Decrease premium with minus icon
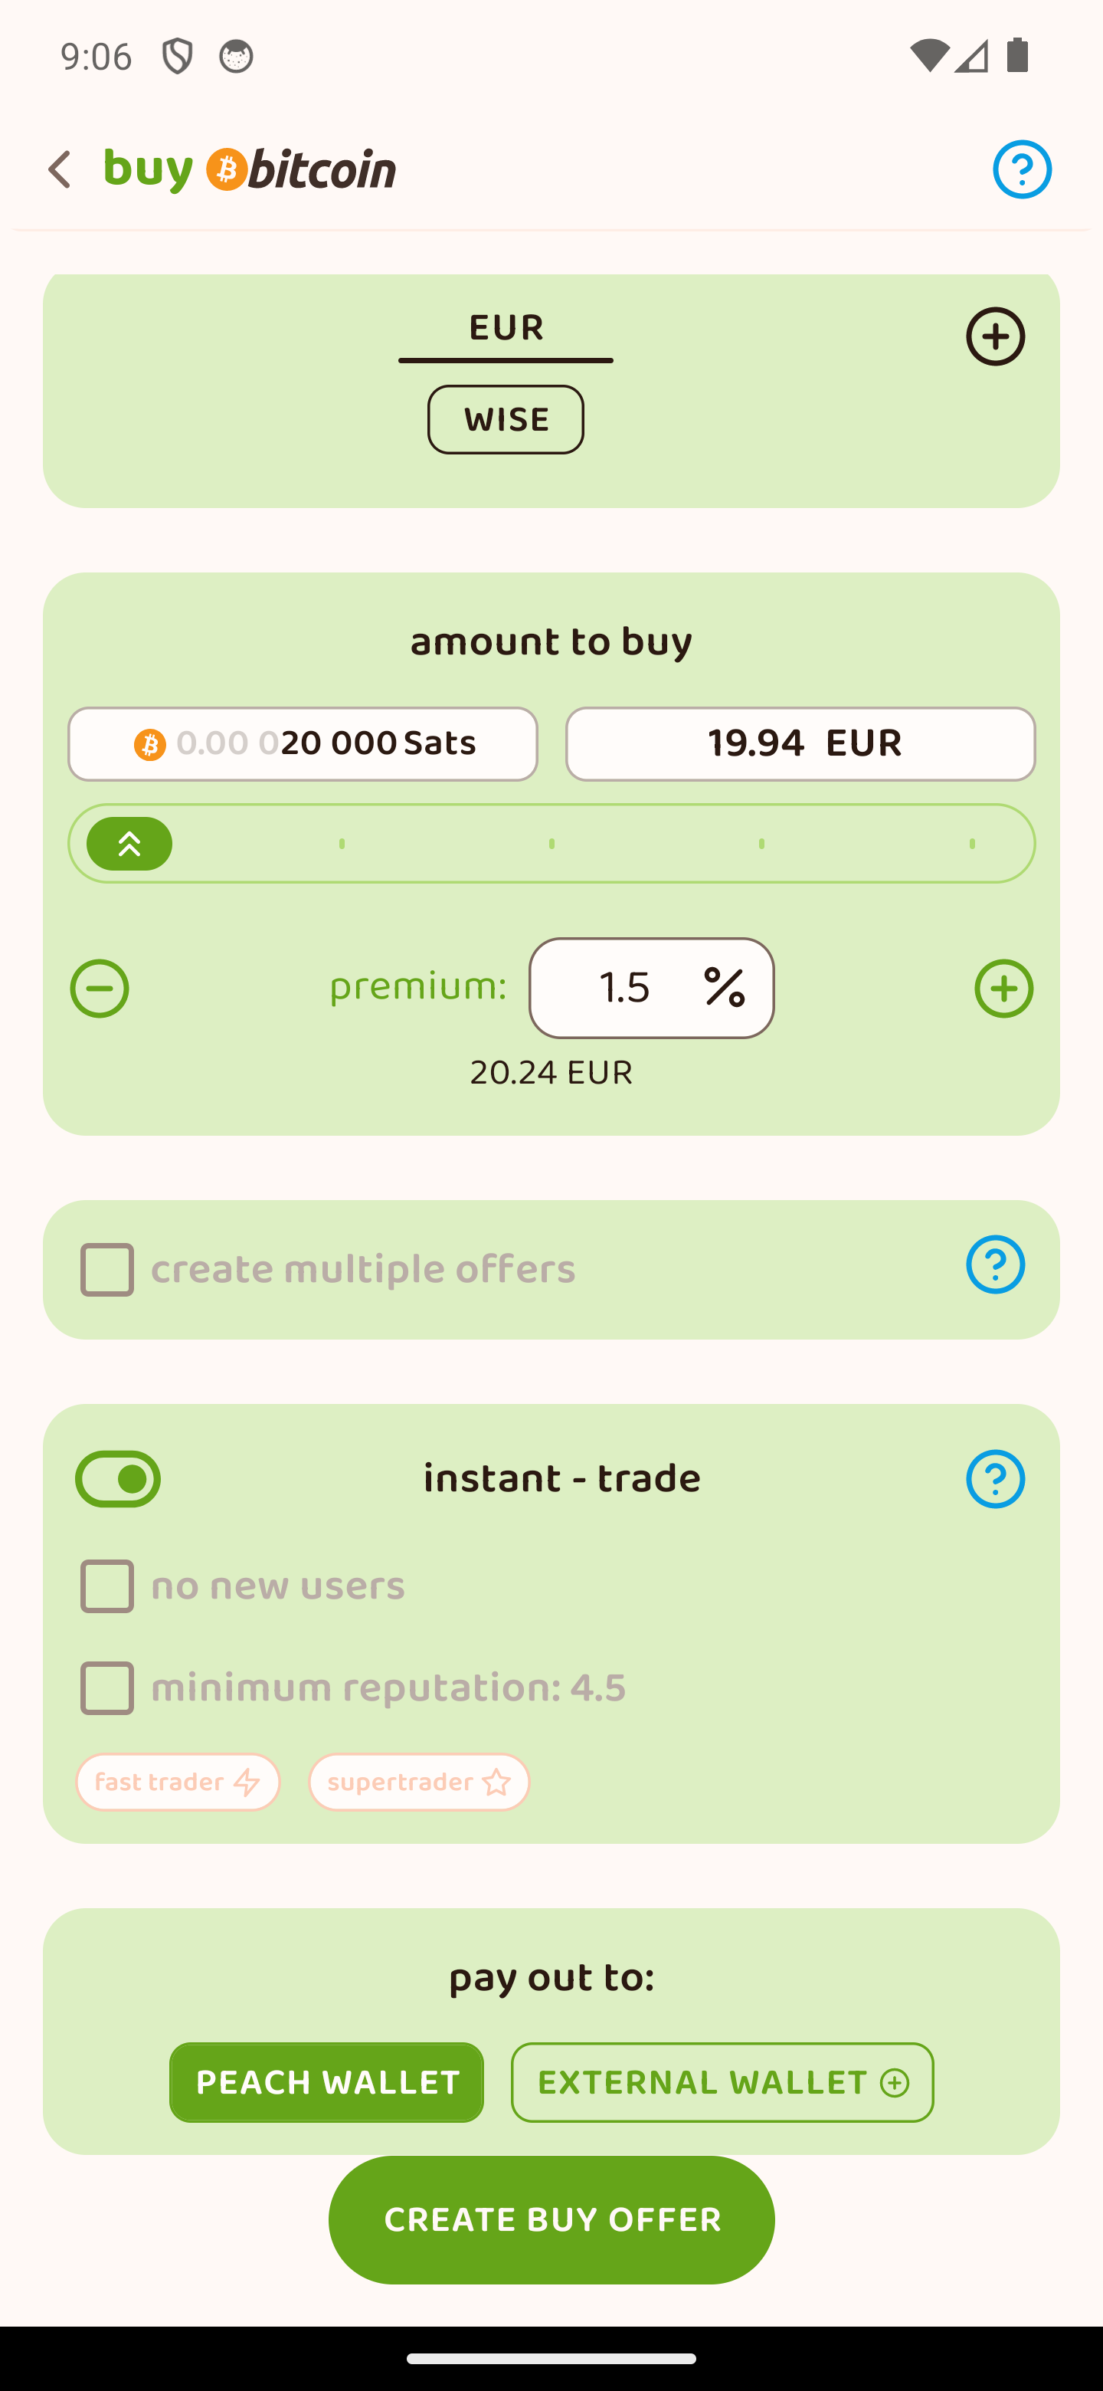 click(100, 989)
